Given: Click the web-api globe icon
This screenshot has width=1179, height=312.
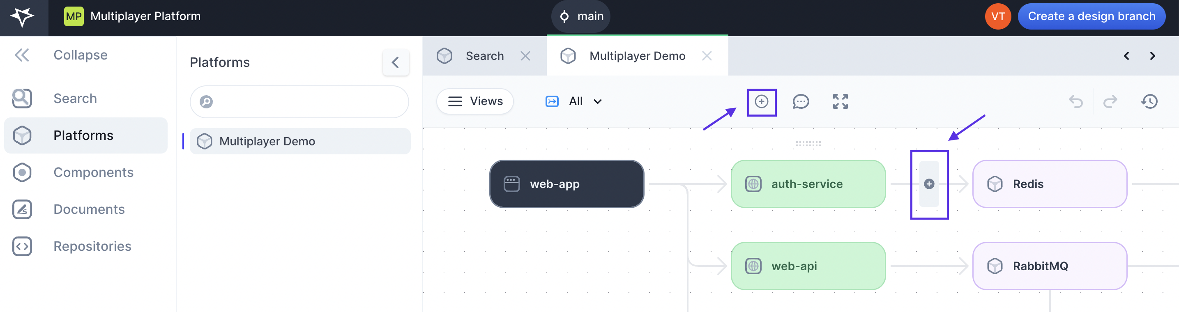Looking at the screenshot, I should pos(753,266).
